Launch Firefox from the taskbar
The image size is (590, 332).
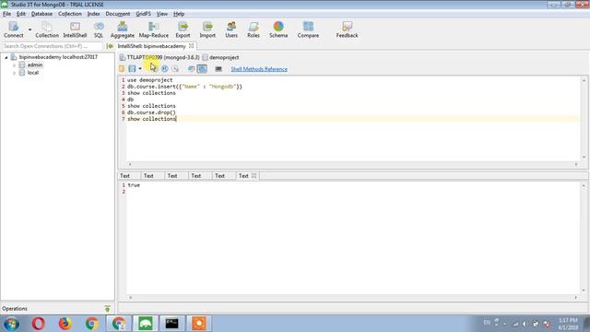pos(65,324)
